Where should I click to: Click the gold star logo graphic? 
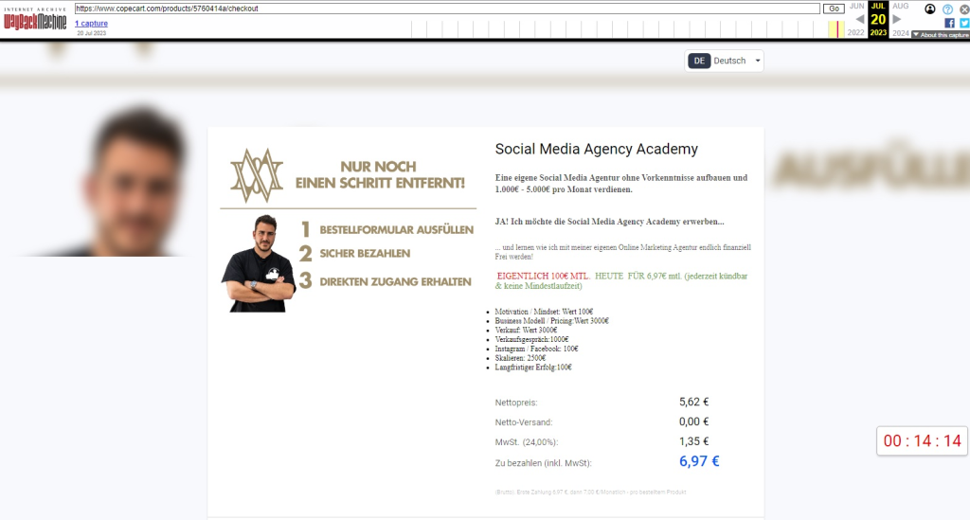[x=257, y=175]
